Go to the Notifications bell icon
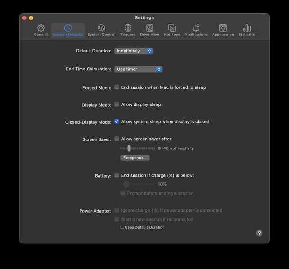The height and width of the screenshot is (269, 289). point(196,28)
